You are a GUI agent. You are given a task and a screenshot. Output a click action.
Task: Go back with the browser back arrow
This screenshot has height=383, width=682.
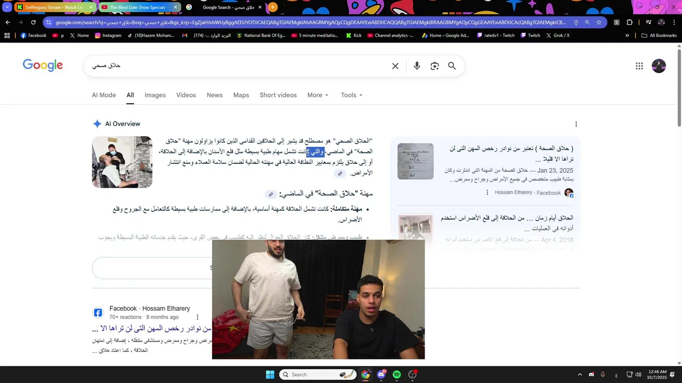(x=7, y=22)
